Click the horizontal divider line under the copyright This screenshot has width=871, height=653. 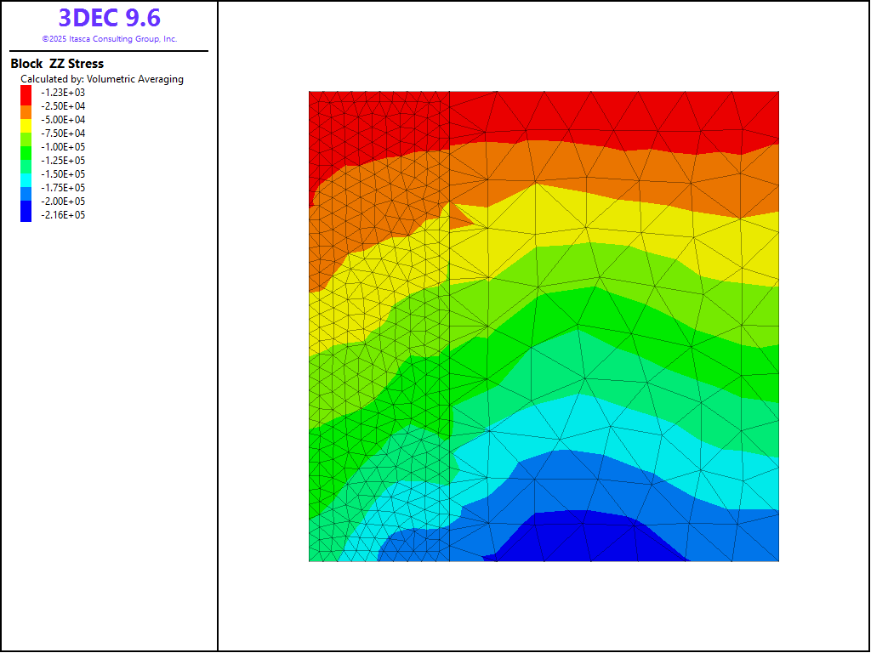click(109, 51)
